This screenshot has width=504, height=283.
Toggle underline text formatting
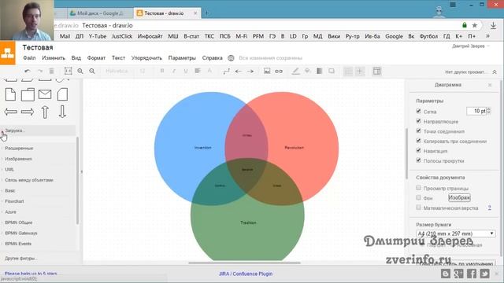point(186,71)
